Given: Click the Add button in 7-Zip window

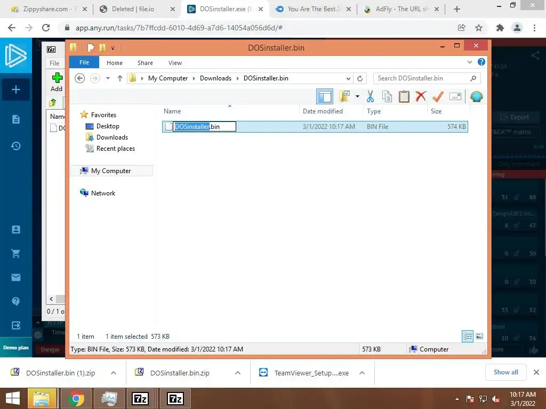Looking at the screenshot, I should (x=57, y=82).
